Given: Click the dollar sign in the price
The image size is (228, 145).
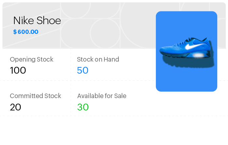Looking at the screenshot, I should click(x=15, y=32).
